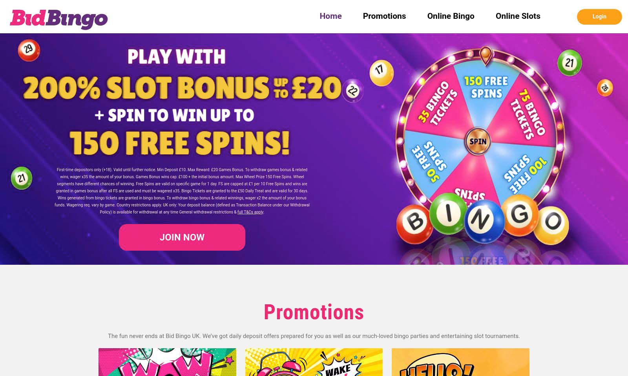Click the orange bingo ball numbered 26
The image size is (628, 376).
(x=605, y=88)
